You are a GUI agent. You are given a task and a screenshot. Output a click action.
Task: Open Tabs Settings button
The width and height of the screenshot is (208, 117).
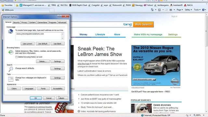click(58, 78)
